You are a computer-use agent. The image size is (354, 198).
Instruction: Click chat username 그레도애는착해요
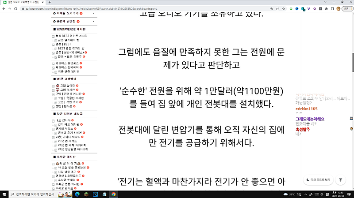click(310, 119)
